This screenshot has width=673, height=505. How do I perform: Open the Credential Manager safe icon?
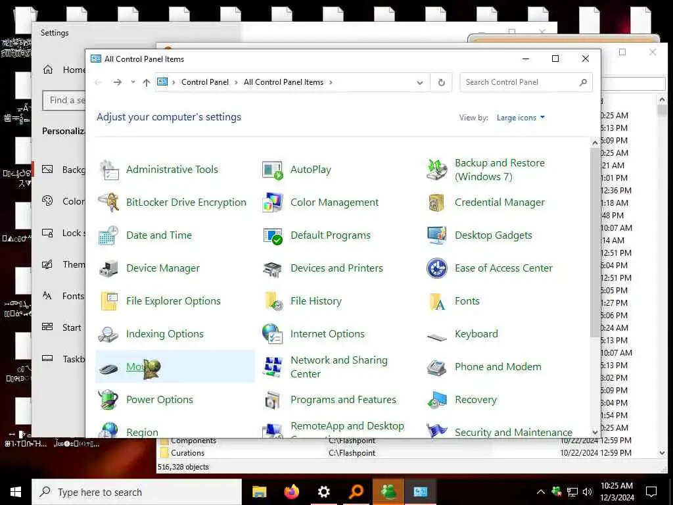436,203
